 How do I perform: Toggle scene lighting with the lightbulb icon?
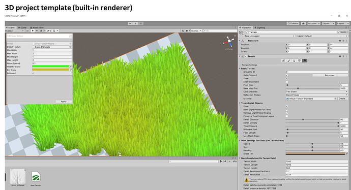[33, 31]
